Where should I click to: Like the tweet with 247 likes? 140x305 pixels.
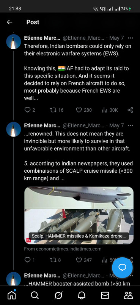pos(83,260)
